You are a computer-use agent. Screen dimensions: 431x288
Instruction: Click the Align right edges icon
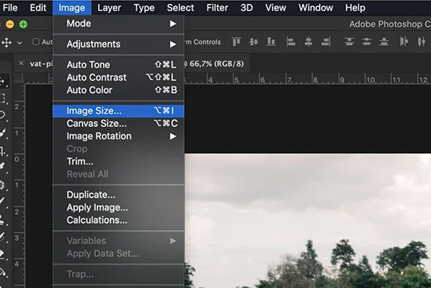[326, 42]
